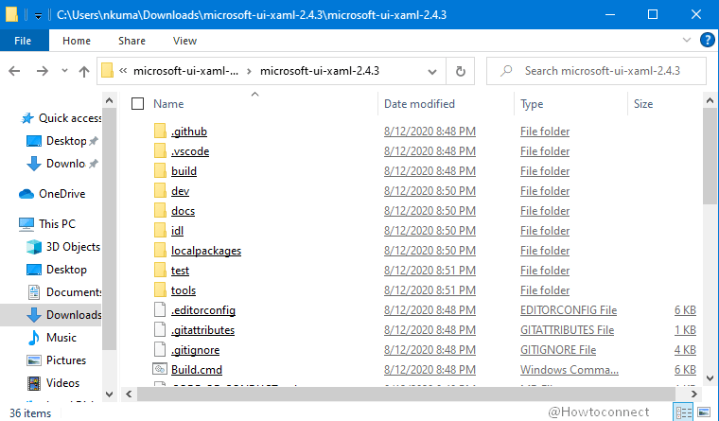Select the .gitattributes file icon
This screenshot has height=421, width=719.
(x=160, y=330)
